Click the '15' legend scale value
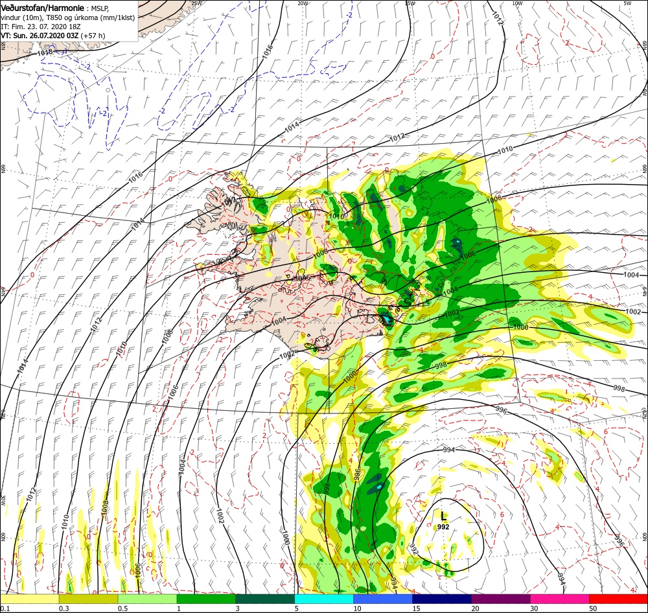Viewport: 648px width, 613px height. click(x=416, y=608)
